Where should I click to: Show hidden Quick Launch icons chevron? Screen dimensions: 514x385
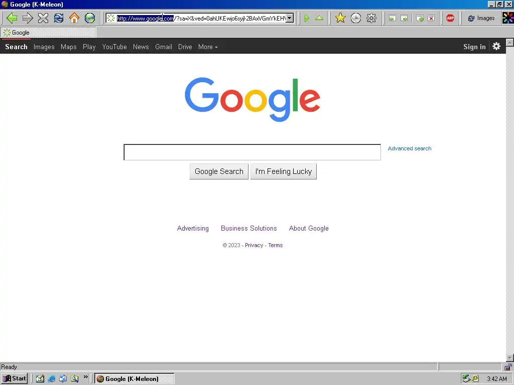pyautogui.click(x=85, y=377)
